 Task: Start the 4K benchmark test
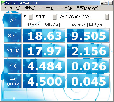(x=13, y=66)
